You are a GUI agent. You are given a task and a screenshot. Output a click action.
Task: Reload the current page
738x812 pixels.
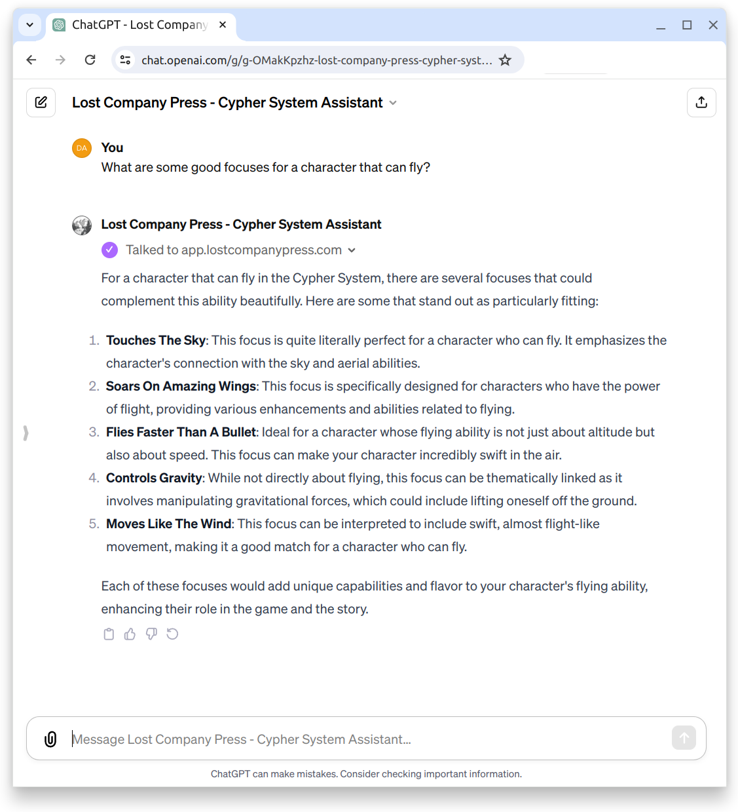point(90,60)
